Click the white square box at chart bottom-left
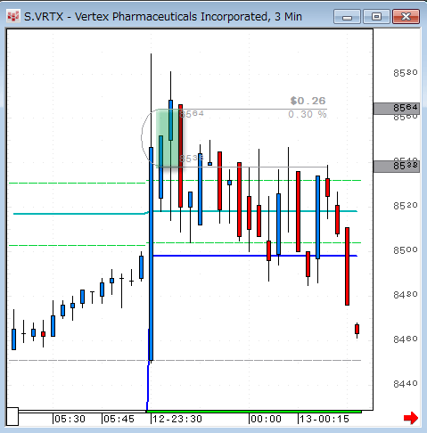 click(12, 416)
